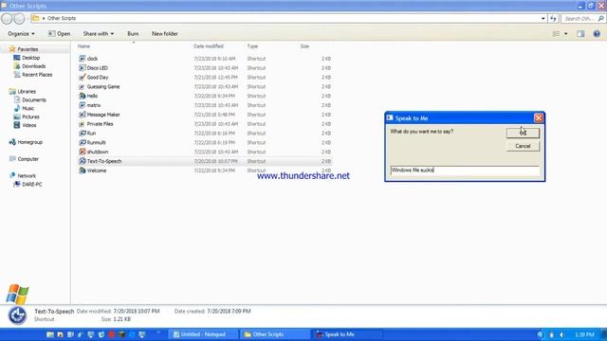The image size is (607, 341).
Task: Select the Welcome shortcut icon
Action: [83, 170]
